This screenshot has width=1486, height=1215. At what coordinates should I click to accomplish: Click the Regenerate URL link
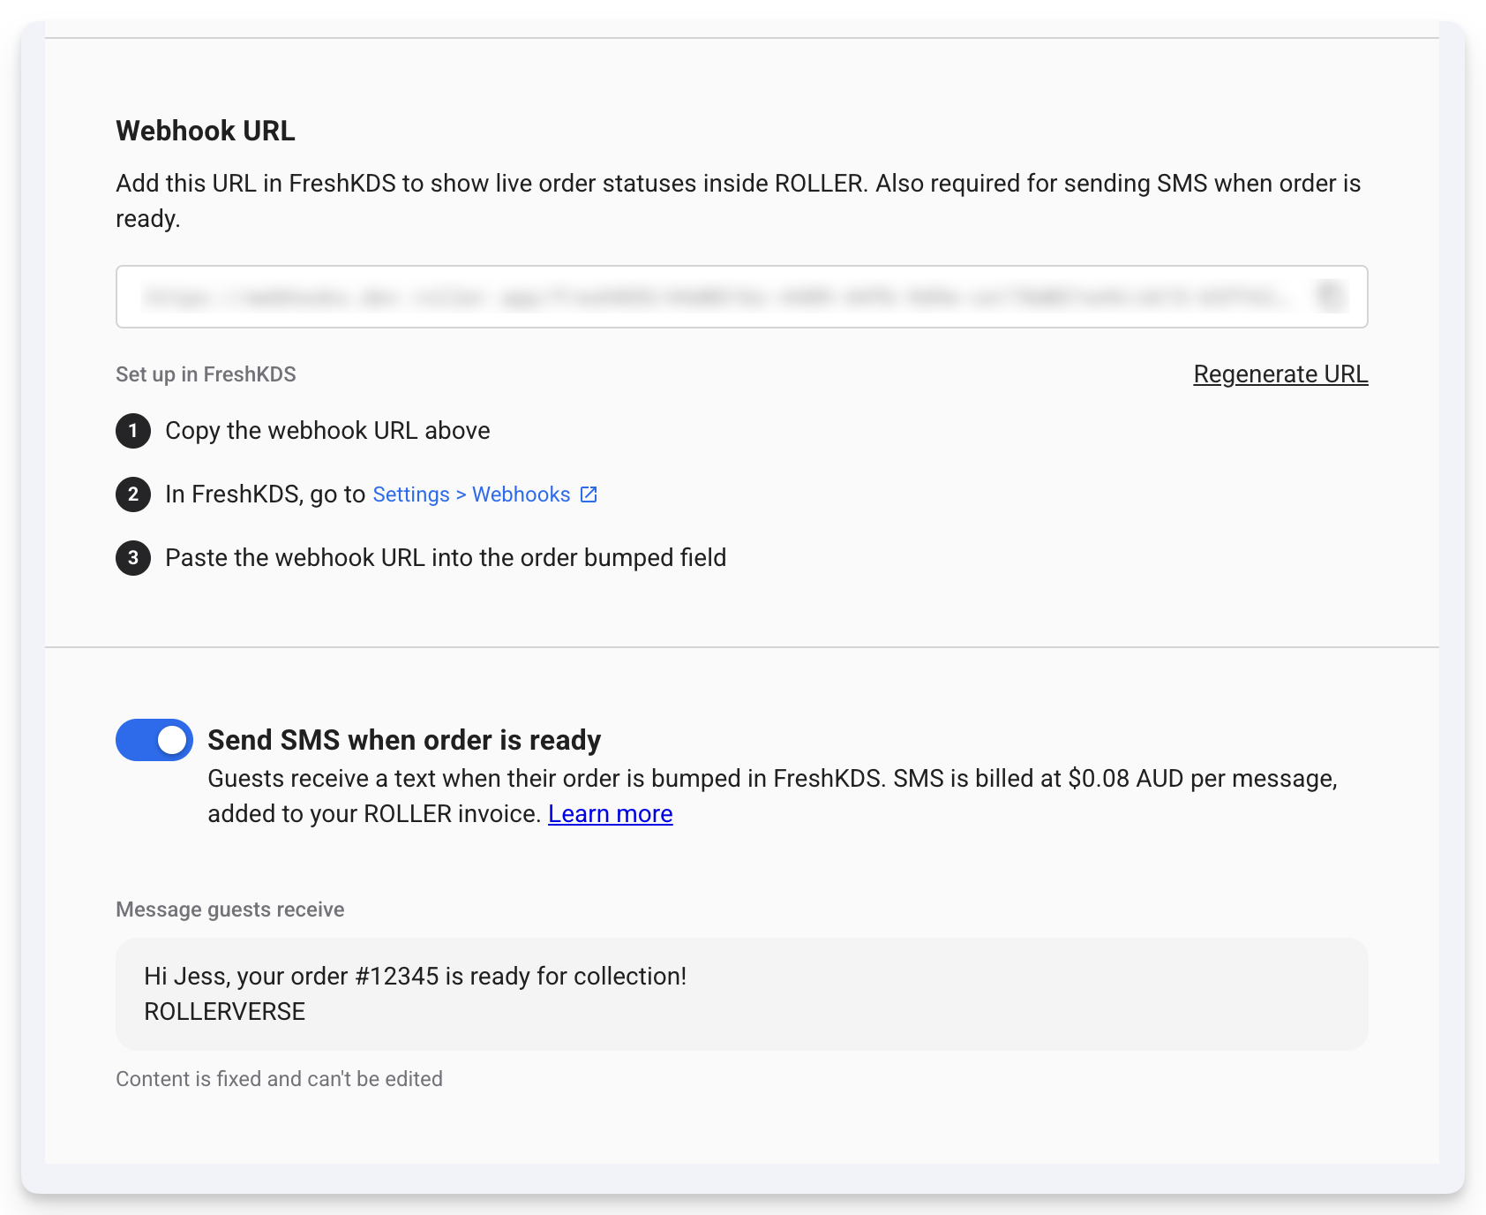[1280, 374]
